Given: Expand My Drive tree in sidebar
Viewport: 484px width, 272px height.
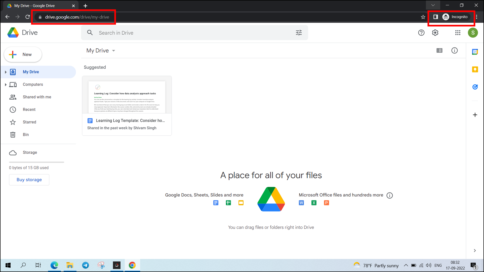Looking at the screenshot, I should click(x=5, y=72).
